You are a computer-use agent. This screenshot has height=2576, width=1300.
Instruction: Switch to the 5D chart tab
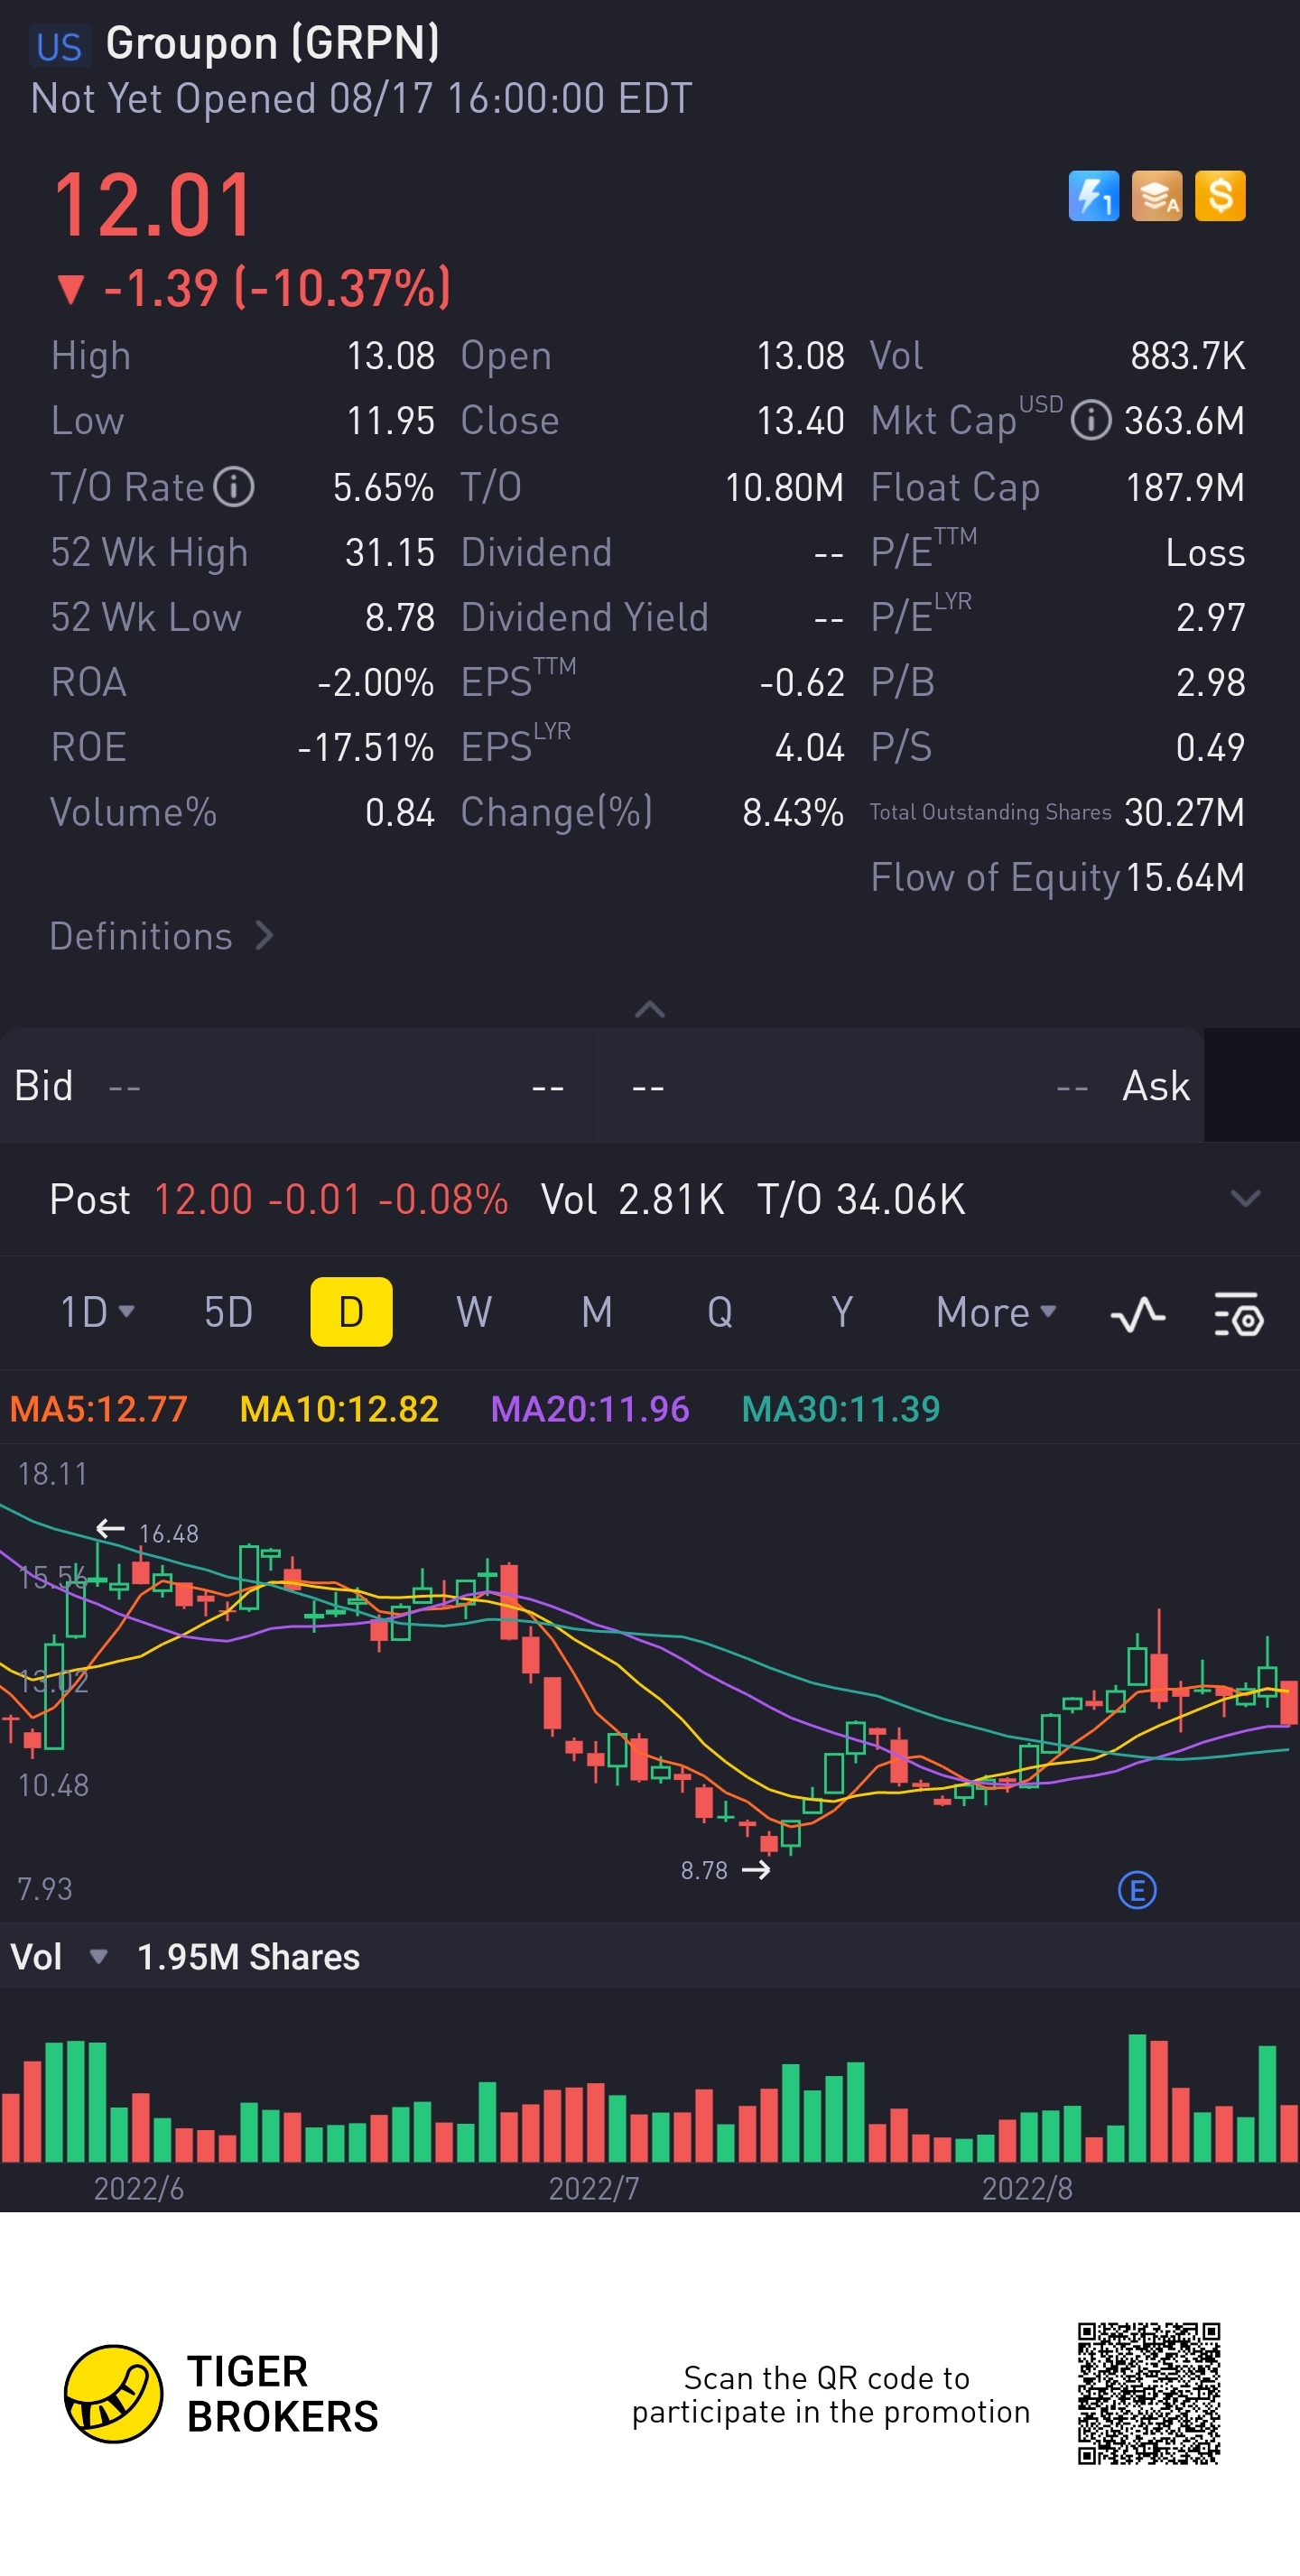[228, 1312]
